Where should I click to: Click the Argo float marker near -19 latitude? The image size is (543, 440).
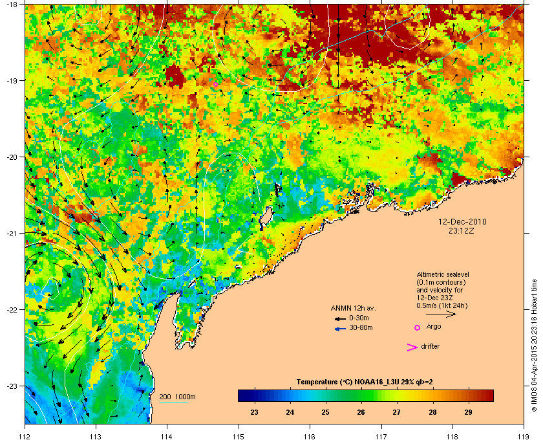pos(215,84)
